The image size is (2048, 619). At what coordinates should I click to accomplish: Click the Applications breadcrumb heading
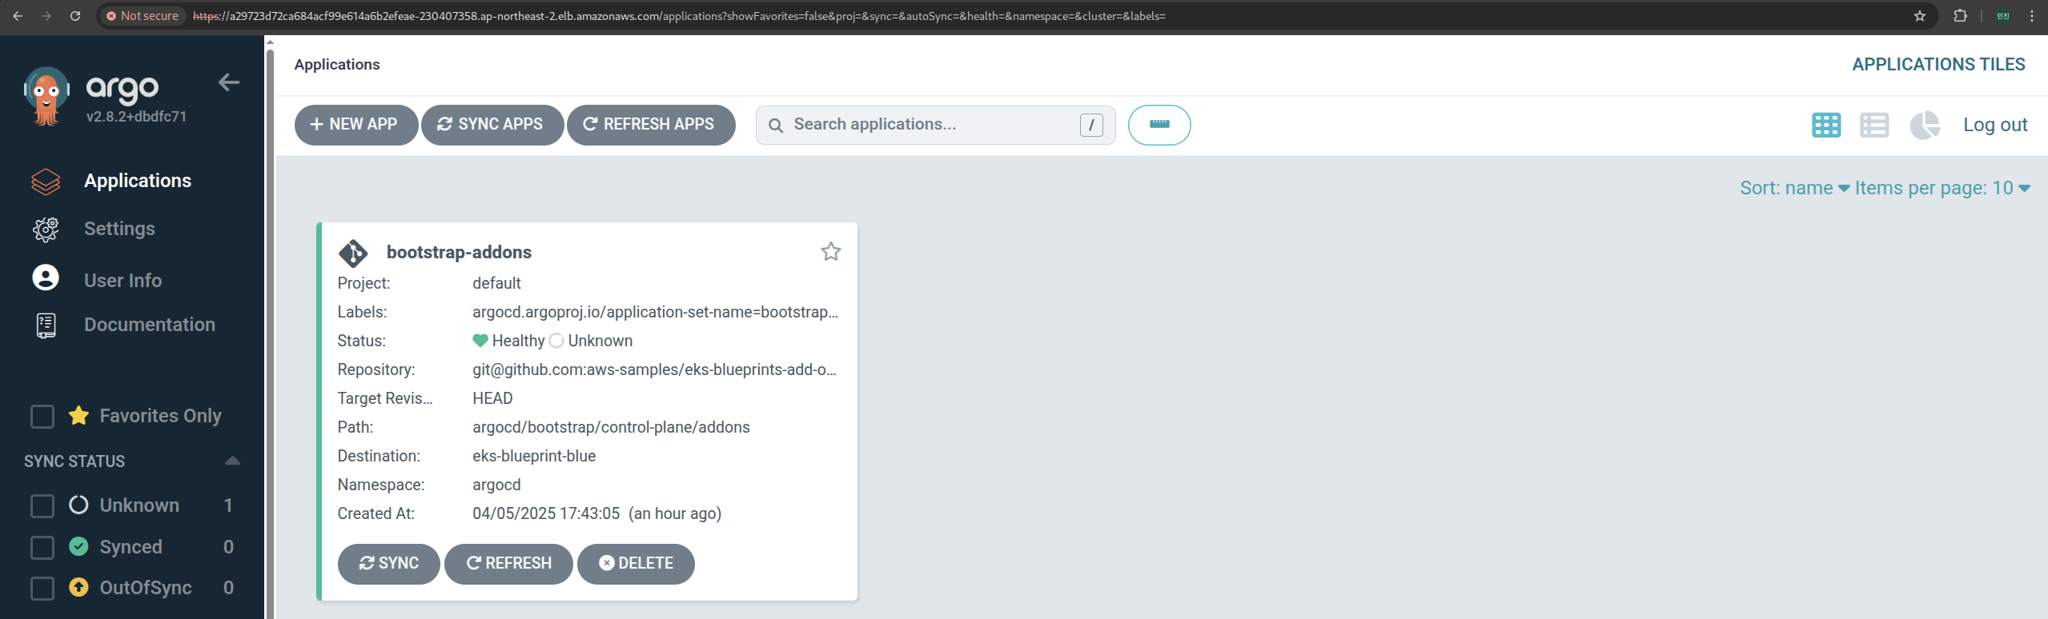337,65
